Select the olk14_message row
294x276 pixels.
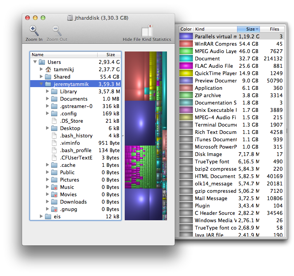(232, 183)
